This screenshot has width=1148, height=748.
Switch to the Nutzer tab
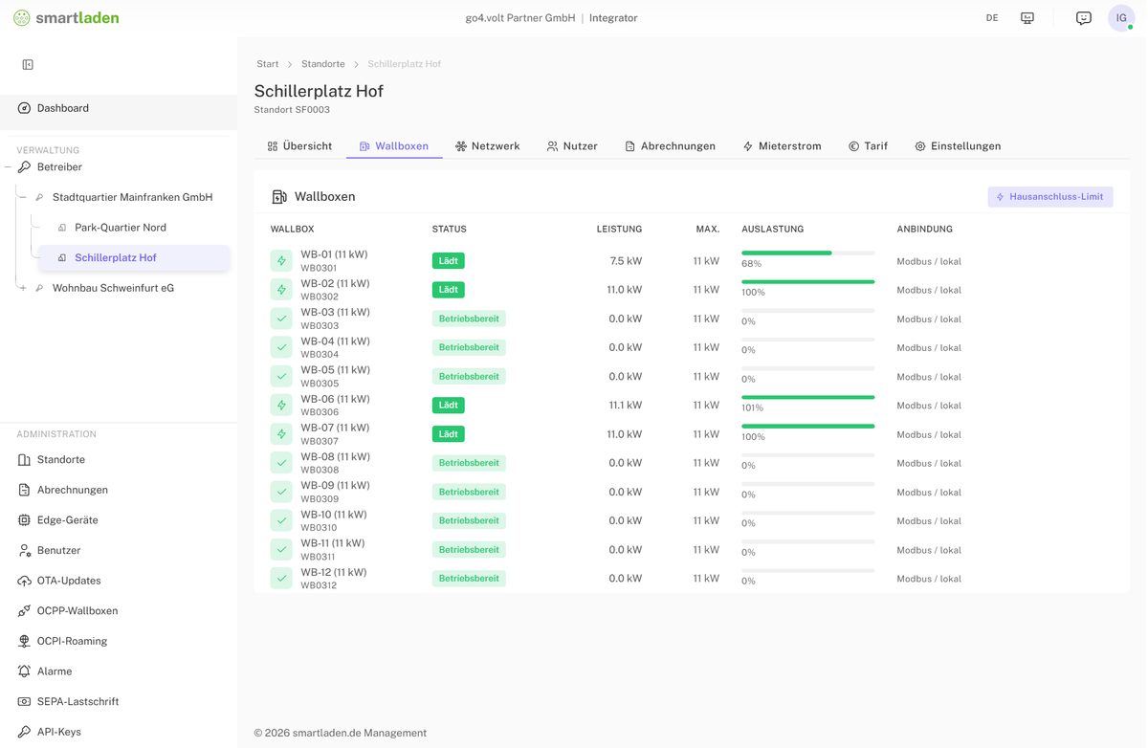[572, 146]
